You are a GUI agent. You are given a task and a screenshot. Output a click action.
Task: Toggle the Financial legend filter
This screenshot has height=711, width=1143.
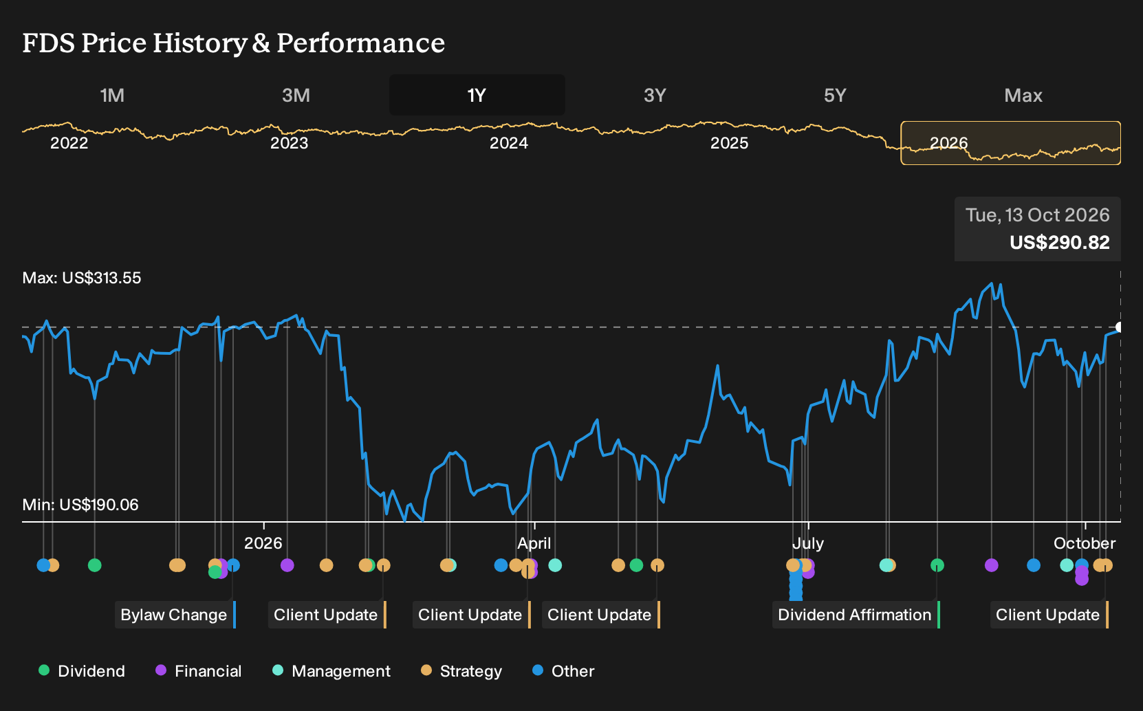click(198, 671)
